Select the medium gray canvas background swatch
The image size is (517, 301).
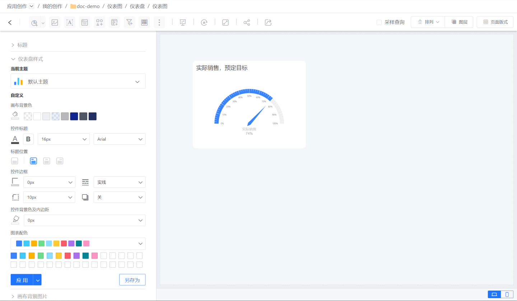click(65, 116)
